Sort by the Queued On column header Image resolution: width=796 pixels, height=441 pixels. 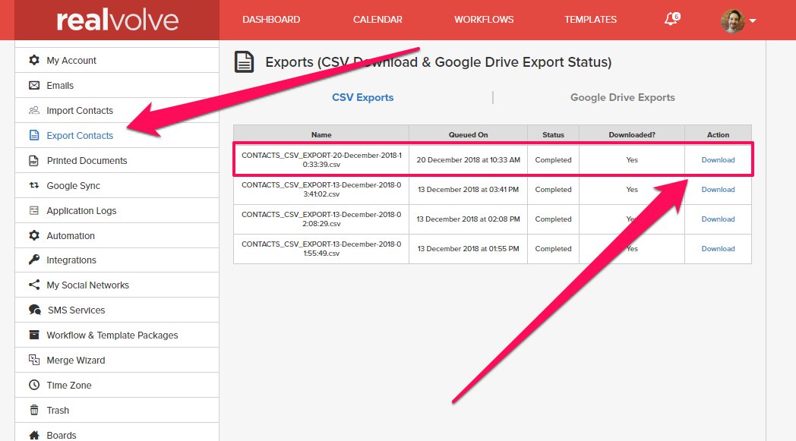[468, 135]
